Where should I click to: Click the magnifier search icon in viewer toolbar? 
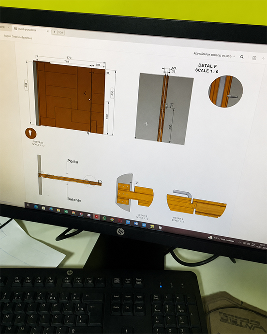pos(242,57)
